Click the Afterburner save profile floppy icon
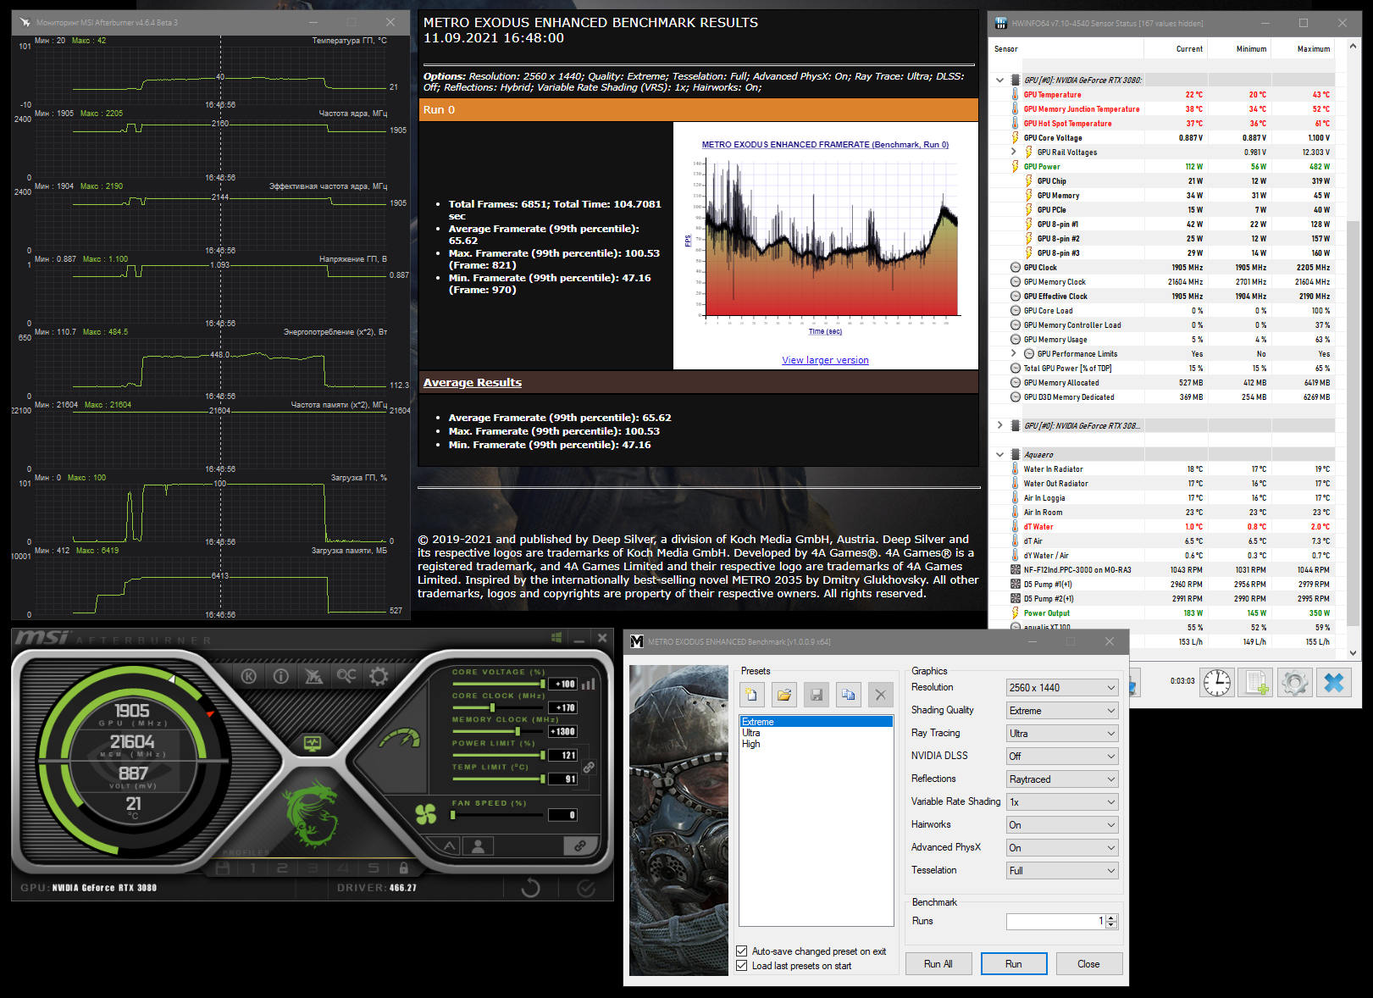Image resolution: width=1373 pixels, height=998 pixels. pyautogui.click(x=223, y=868)
